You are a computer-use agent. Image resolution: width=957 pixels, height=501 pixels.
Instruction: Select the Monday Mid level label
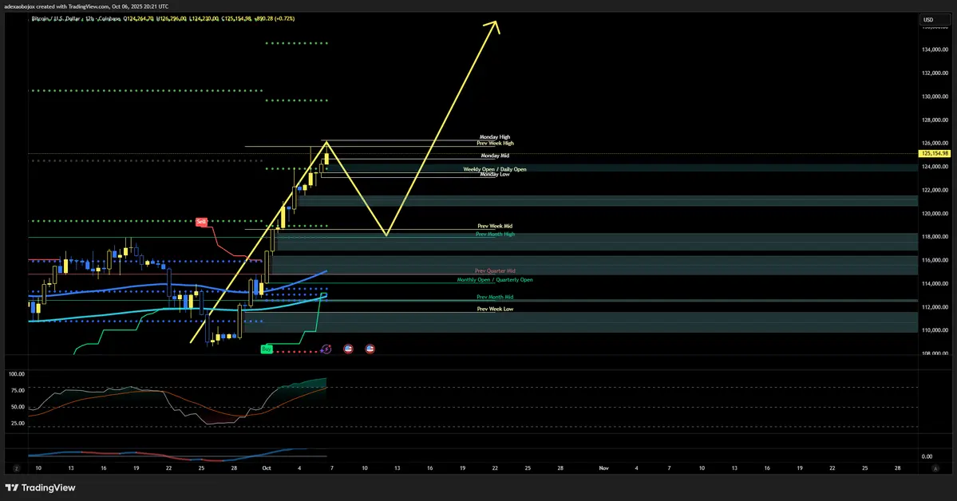tap(495, 156)
